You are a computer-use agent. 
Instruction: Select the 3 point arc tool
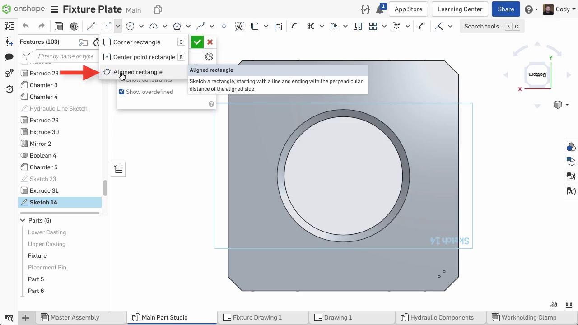pos(154,26)
